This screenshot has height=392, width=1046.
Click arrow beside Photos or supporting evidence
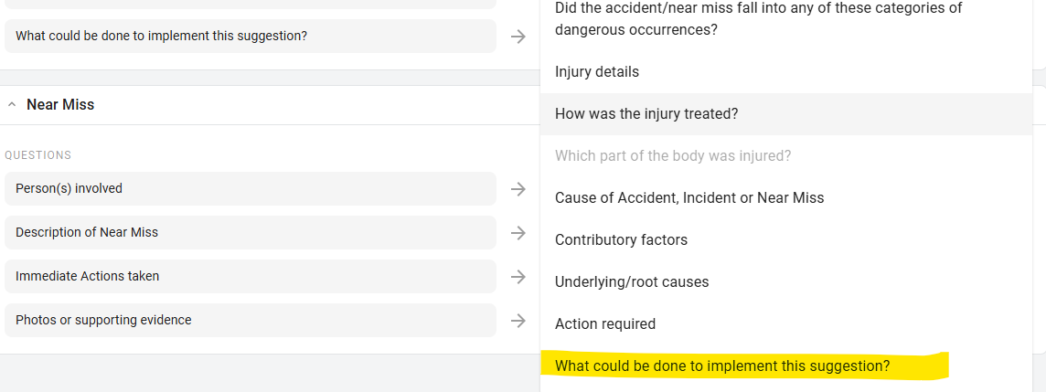518,321
